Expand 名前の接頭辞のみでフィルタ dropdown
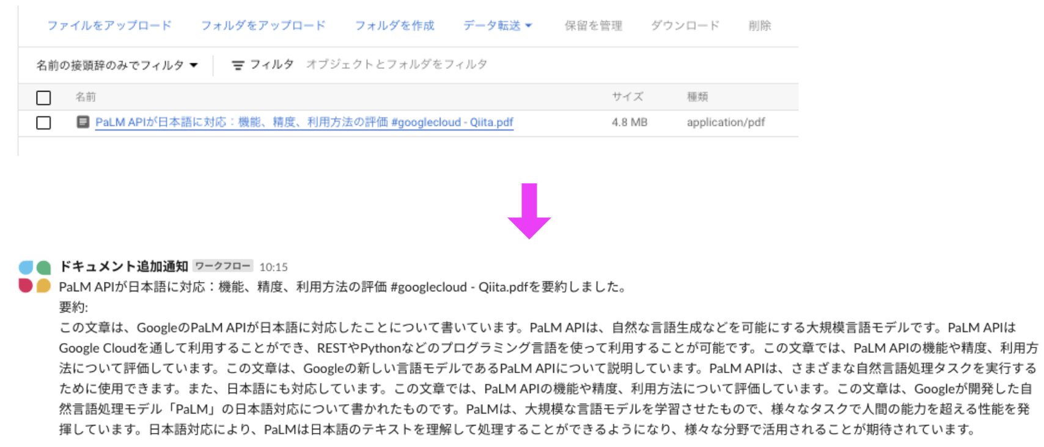Viewport: 1044px width, 447px height. click(x=117, y=65)
